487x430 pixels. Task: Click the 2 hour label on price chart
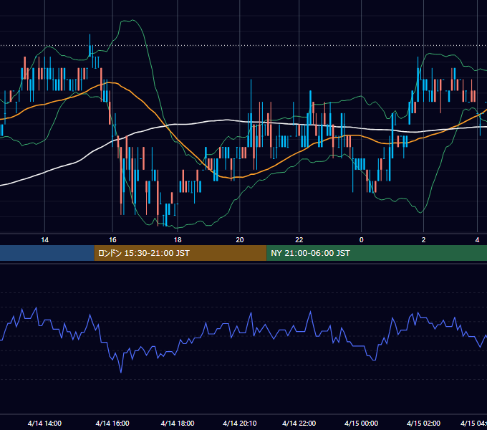point(424,240)
